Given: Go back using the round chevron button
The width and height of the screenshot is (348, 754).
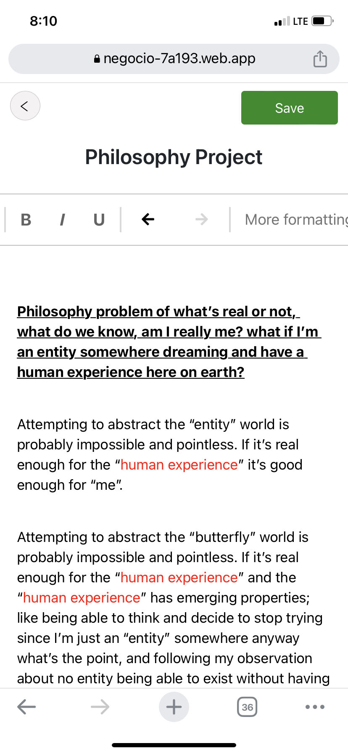Looking at the screenshot, I should click(x=25, y=106).
